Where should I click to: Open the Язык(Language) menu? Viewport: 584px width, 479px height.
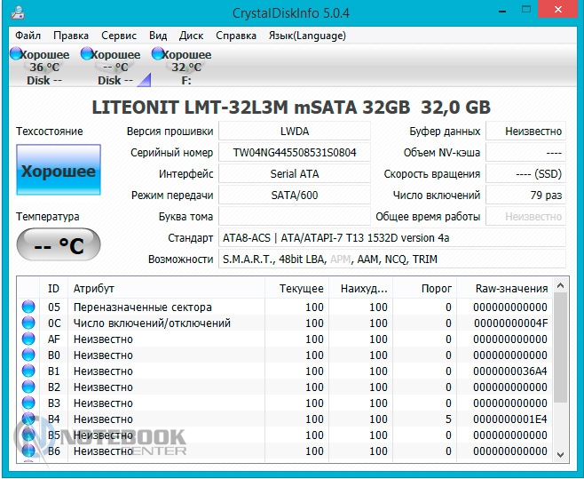coord(307,36)
